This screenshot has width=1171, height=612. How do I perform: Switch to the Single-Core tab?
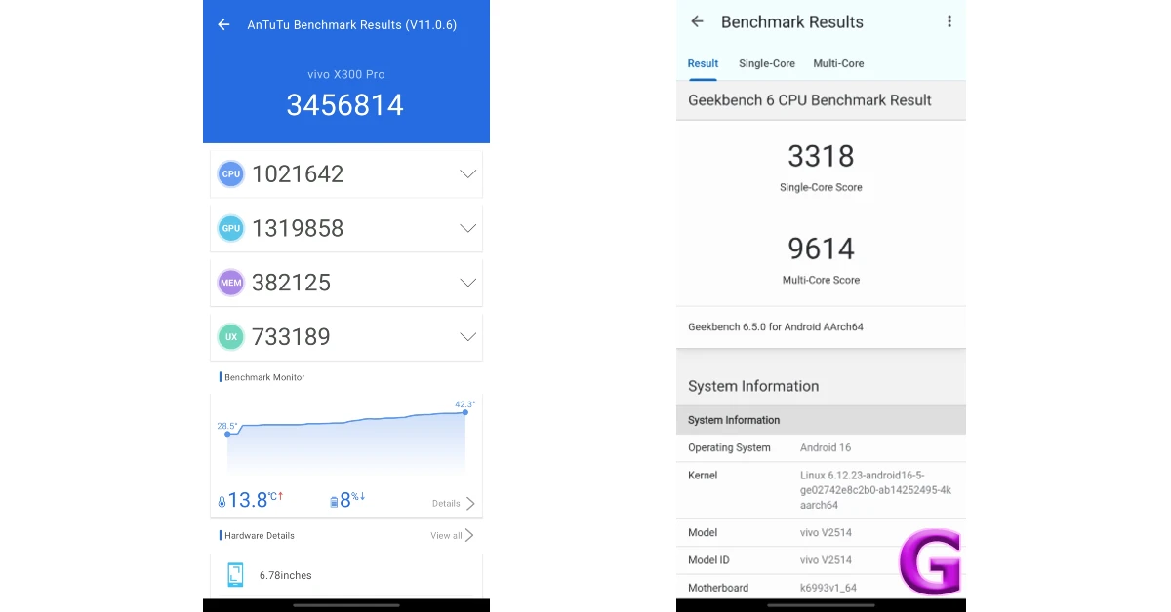click(767, 63)
